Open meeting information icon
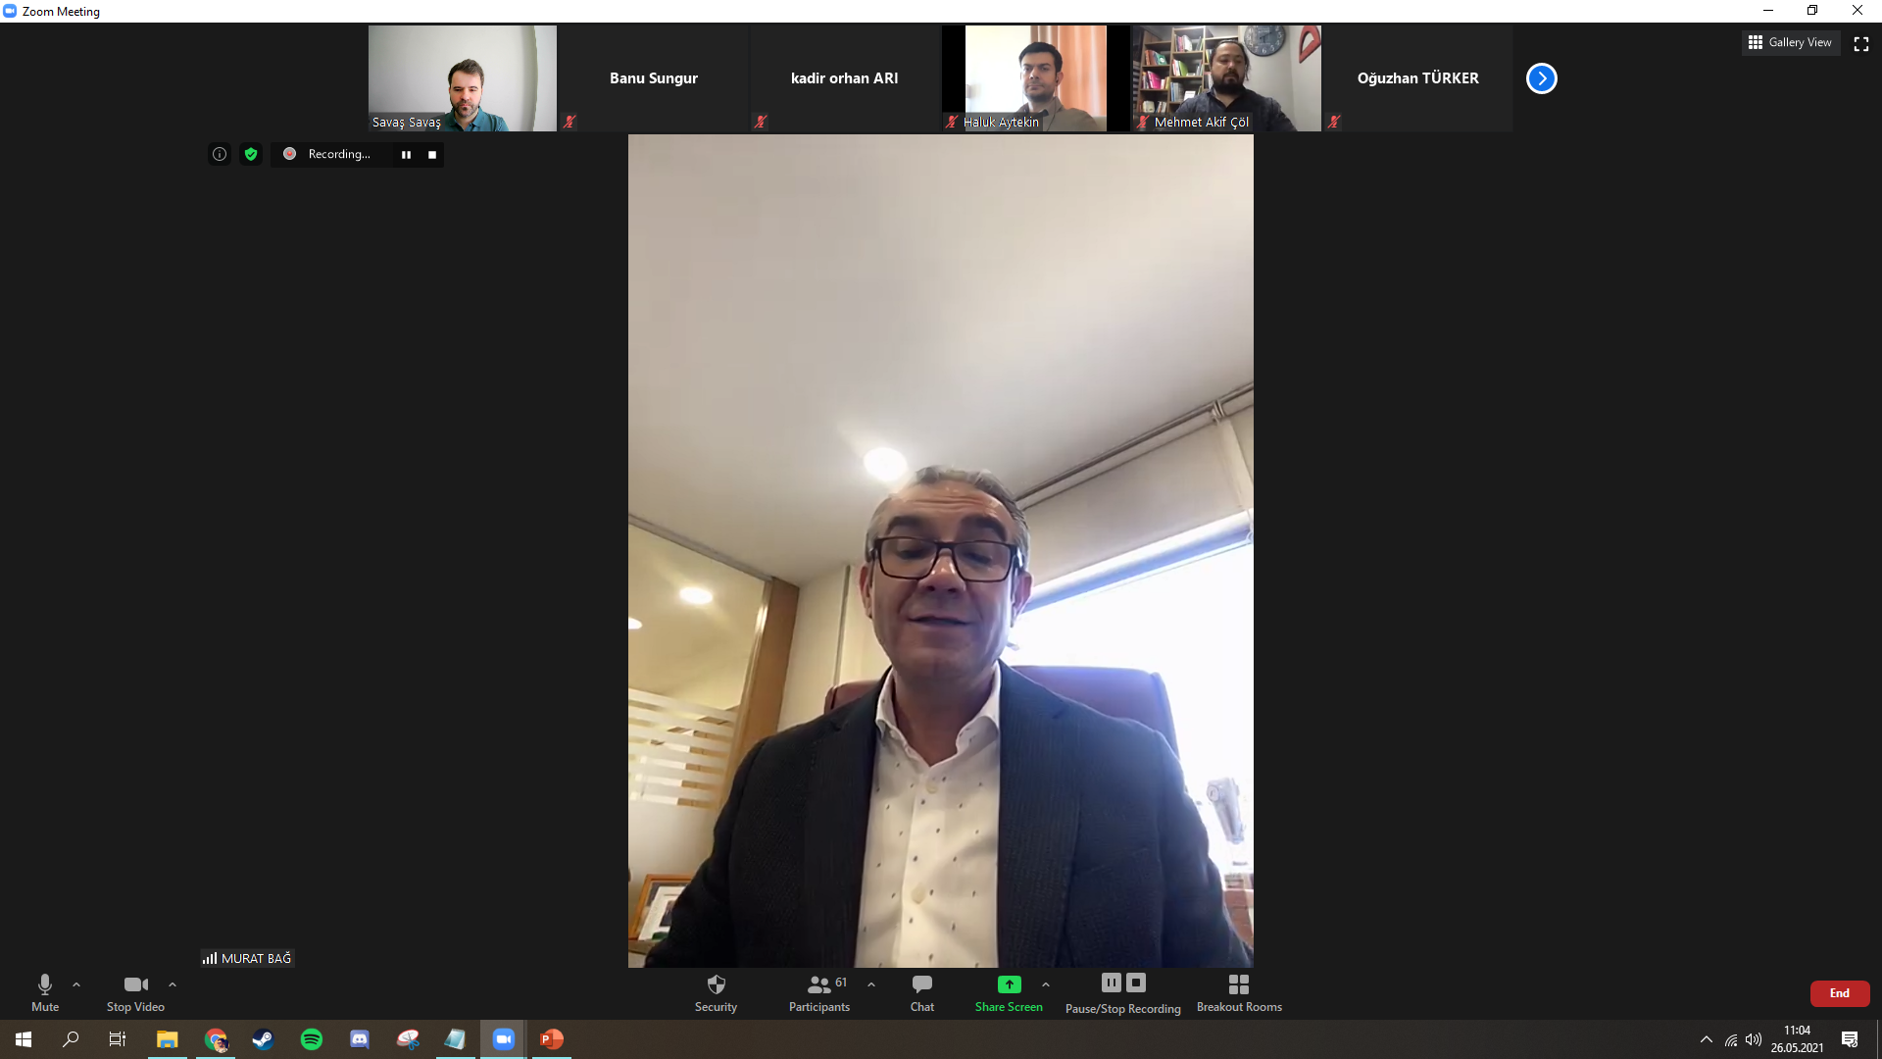This screenshot has height=1059, width=1882. [x=220, y=154]
